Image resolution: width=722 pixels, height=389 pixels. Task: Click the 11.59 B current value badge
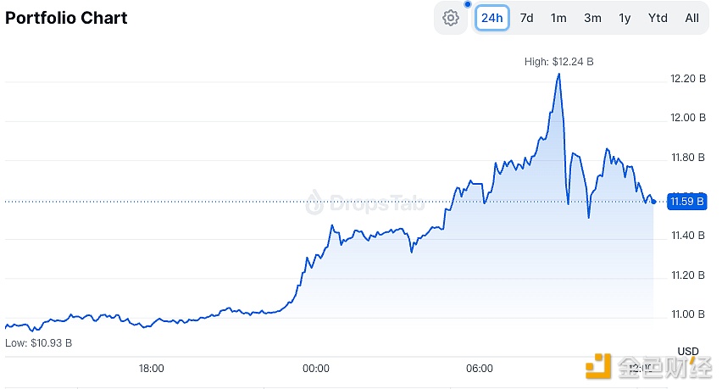tap(687, 202)
